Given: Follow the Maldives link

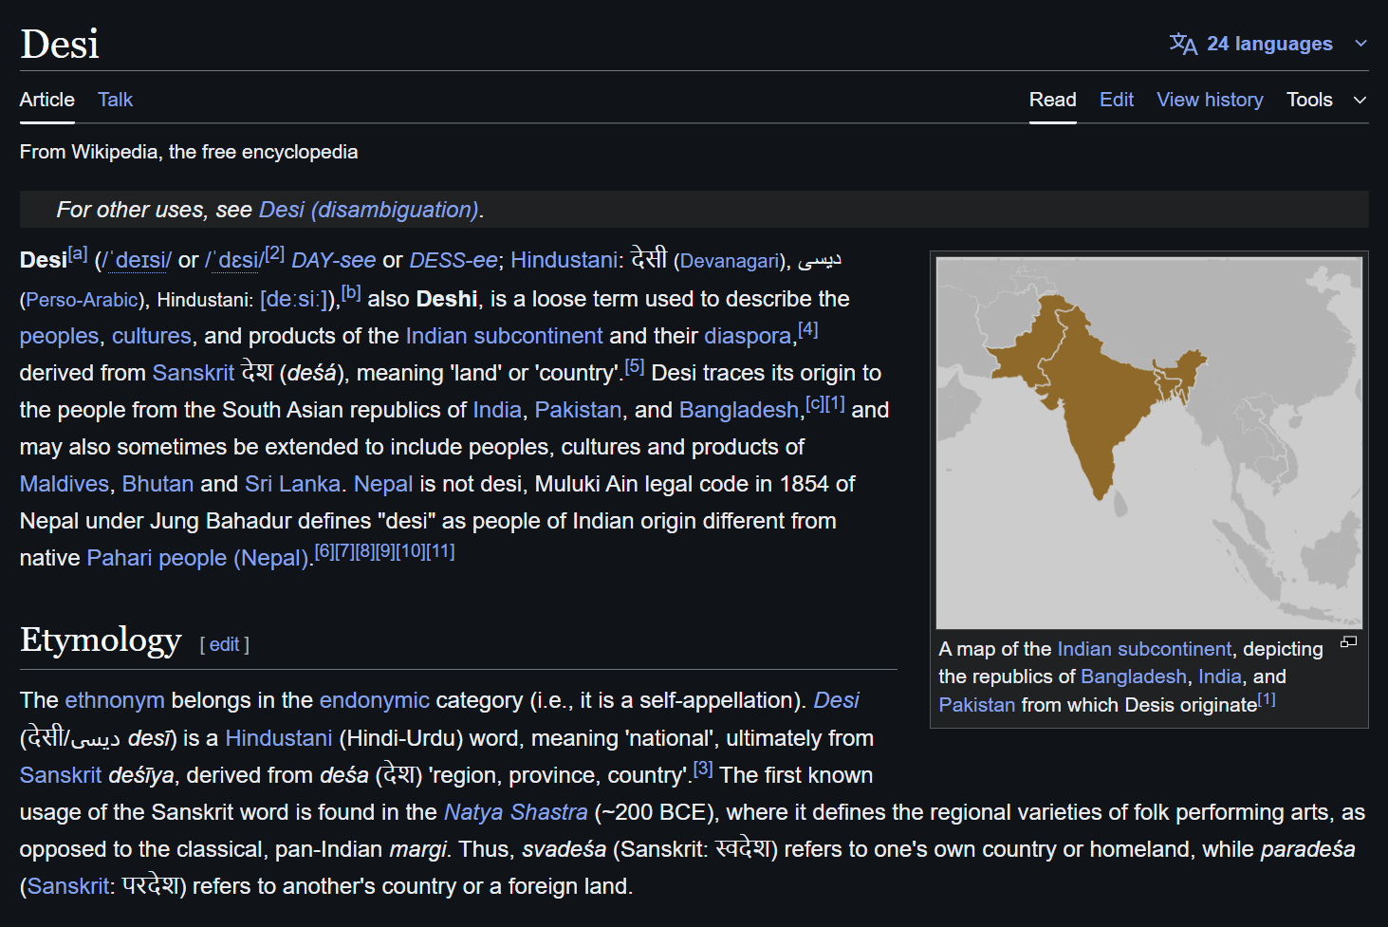Looking at the screenshot, I should tap(65, 484).
